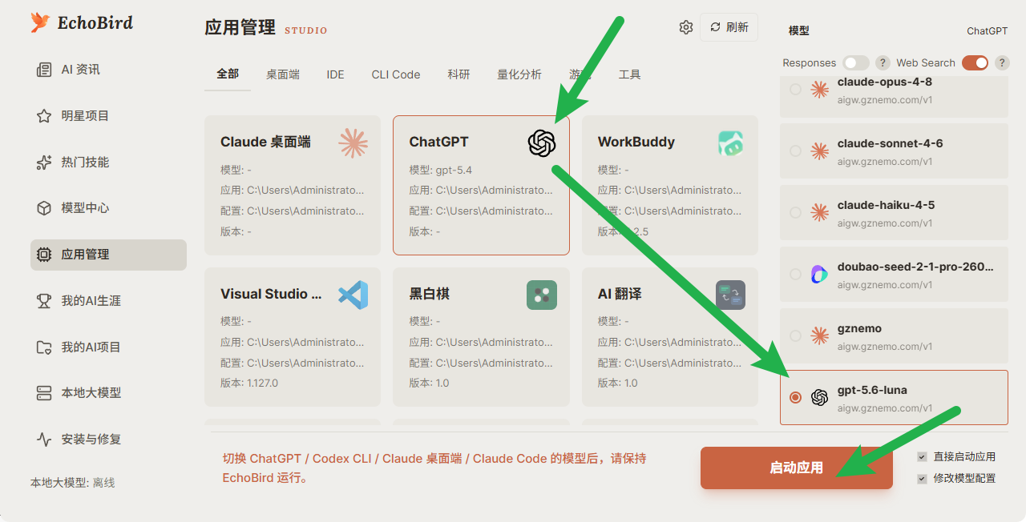Click 本地大模型: 离线 status text

pos(73,483)
